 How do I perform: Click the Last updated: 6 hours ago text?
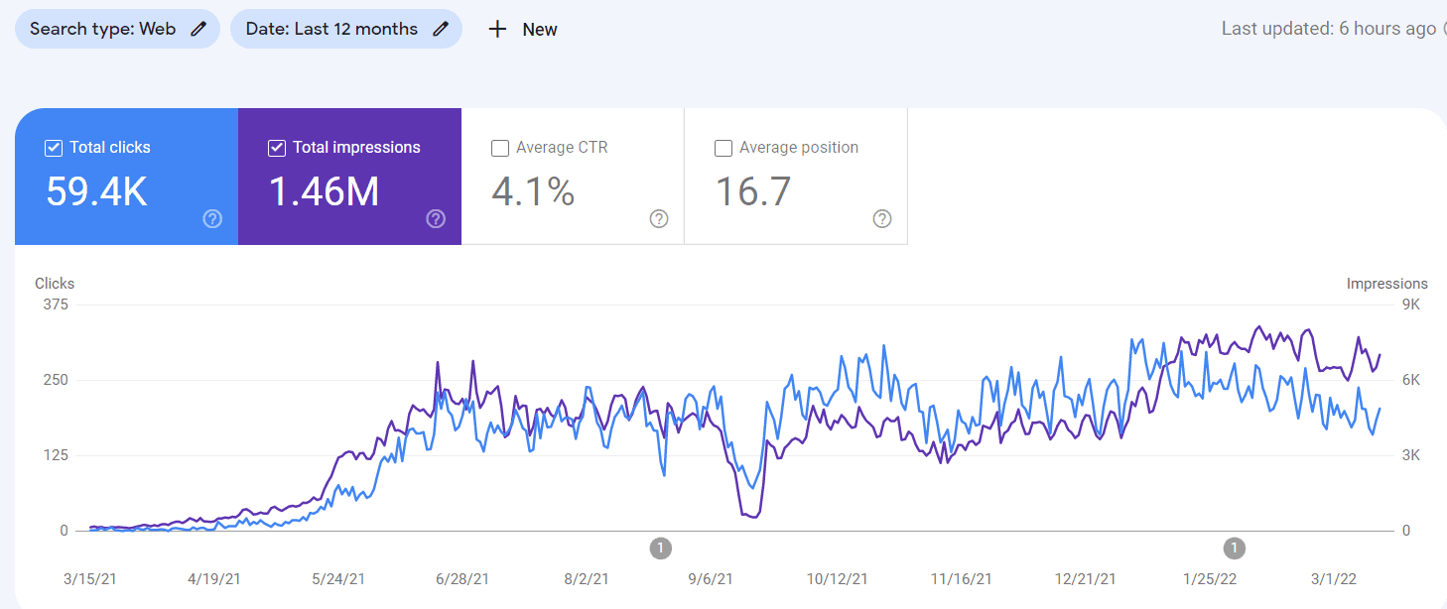tap(1328, 29)
